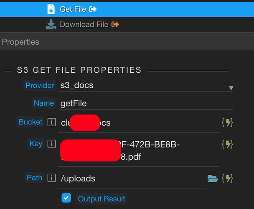
Task: Click the orange output arrow beside Download File
Action: tap(115, 25)
